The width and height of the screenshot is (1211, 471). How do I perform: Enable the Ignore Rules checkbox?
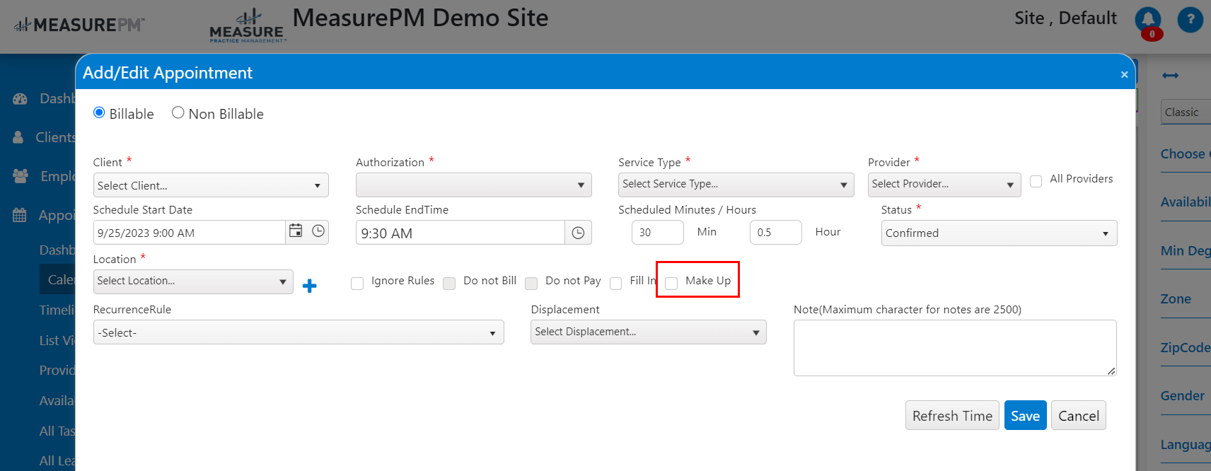(x=357, y=283)
